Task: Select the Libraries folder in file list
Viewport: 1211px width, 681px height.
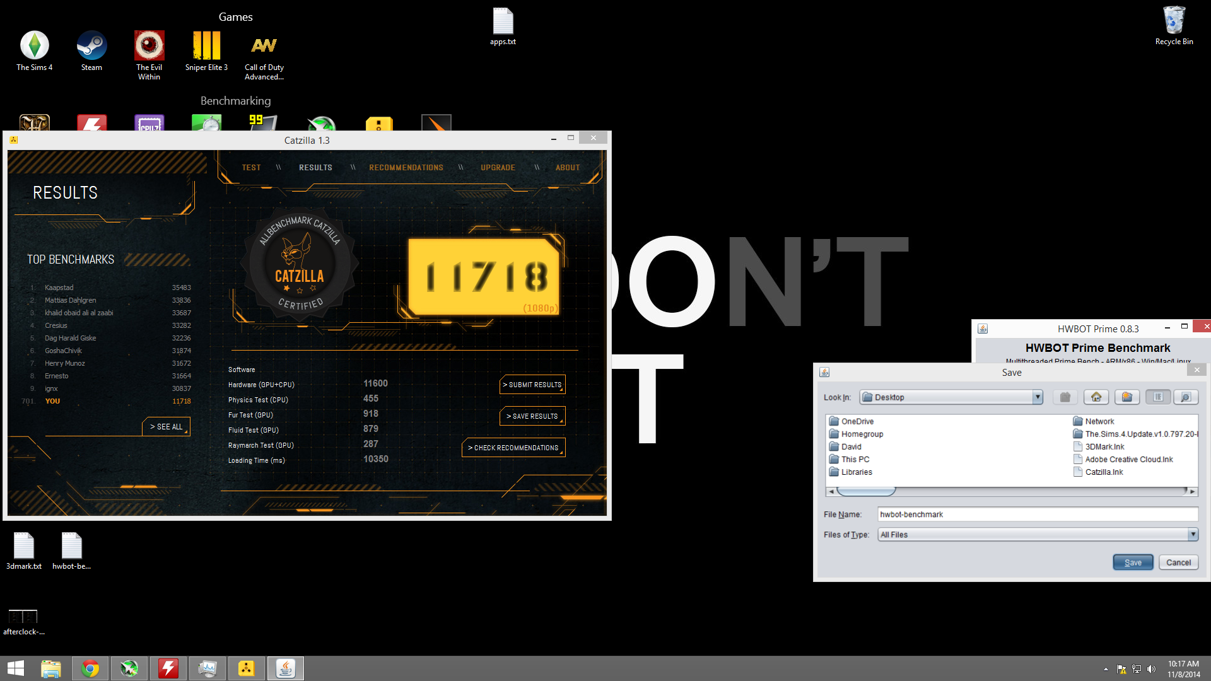Action: point(851,472)
